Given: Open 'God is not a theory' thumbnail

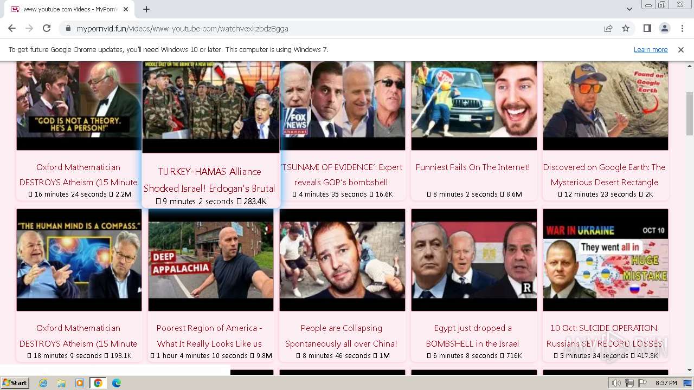Looking at the screenshot, I should (x=79, y=106).
